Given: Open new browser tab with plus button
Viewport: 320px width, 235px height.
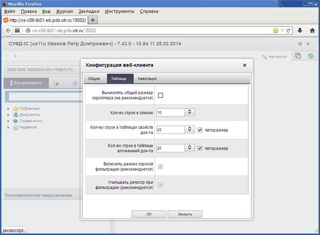Looking at the screenshot, I should (x=93, y=20).
